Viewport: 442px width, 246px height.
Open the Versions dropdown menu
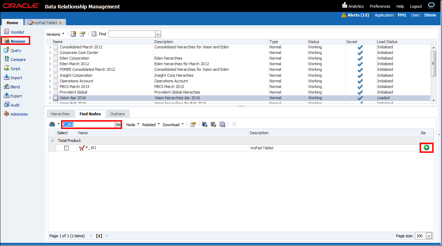pyautogui.click(x=55, y=34)
